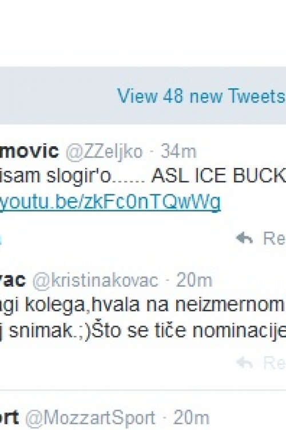This screenshot has height=430, width=286.
Task: Click the small blue link left of @ZZeljko's reply arrow
Action: 1,238
